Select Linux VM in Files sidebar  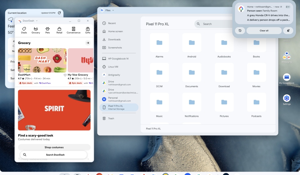[119, 67]
